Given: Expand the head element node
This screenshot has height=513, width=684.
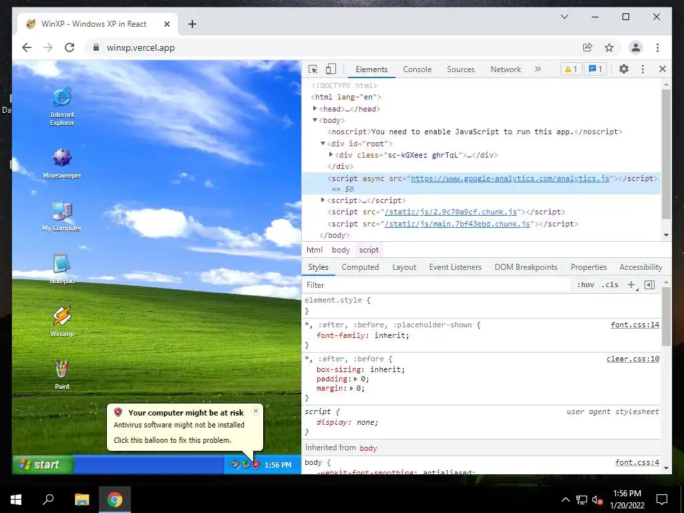Looking at the screenshot, I should pos(315,109).
